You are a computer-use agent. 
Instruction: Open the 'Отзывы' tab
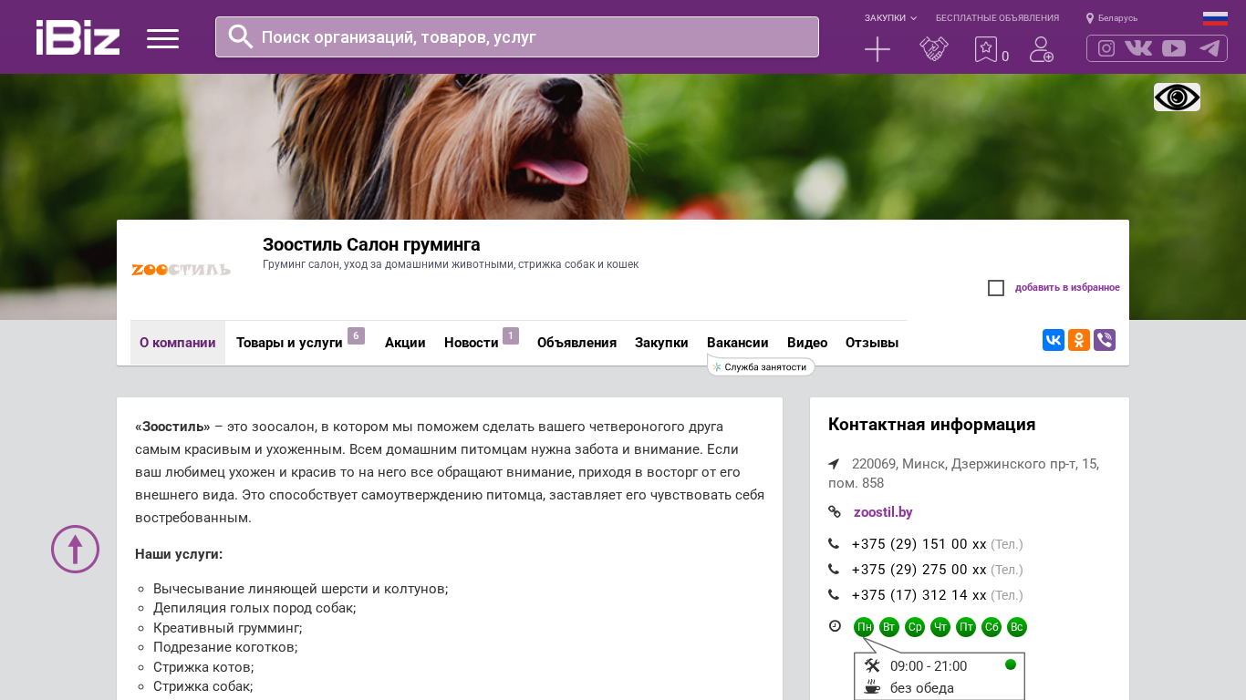tap(871, 343)
